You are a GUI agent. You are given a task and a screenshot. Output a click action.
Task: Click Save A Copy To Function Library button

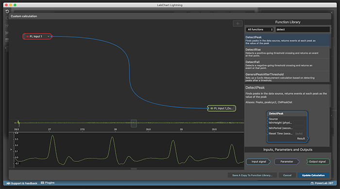253,175
